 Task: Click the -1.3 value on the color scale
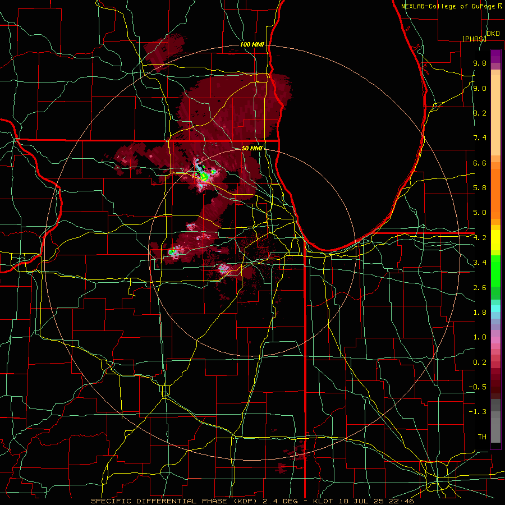coord(478,412)
